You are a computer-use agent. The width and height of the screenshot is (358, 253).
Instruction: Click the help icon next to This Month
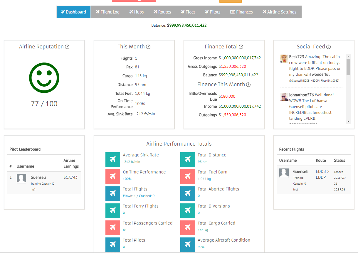click(x=148, y=47)
